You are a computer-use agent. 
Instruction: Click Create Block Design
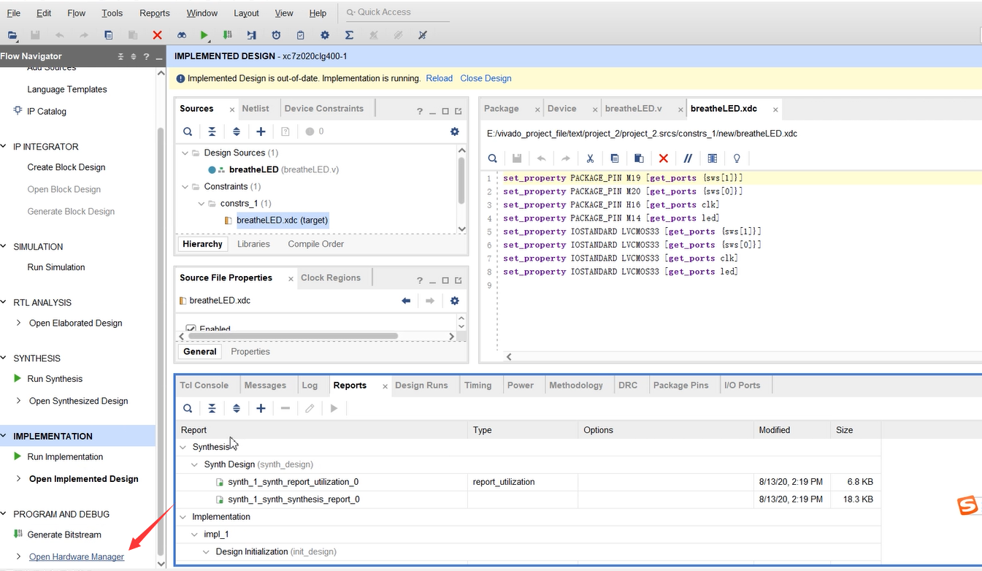(x=66, y=166)
